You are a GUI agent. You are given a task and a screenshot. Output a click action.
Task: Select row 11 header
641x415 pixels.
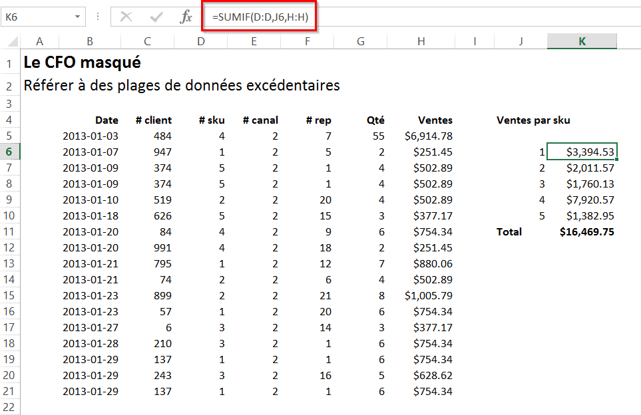pos(10,231)
